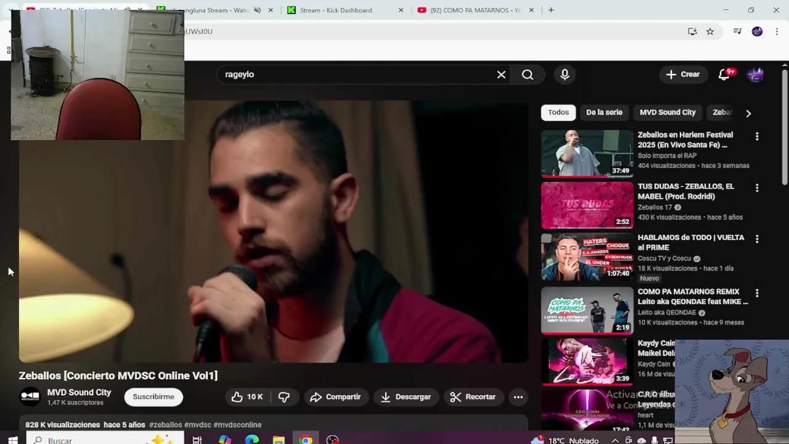The image size is (789, 444).
Task: Open options for Zeballos en Harlem Festival
Action: coord(757,136)
